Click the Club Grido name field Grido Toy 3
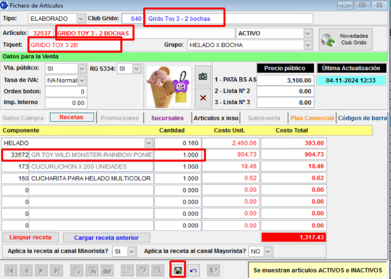 [x=229, y=18]
